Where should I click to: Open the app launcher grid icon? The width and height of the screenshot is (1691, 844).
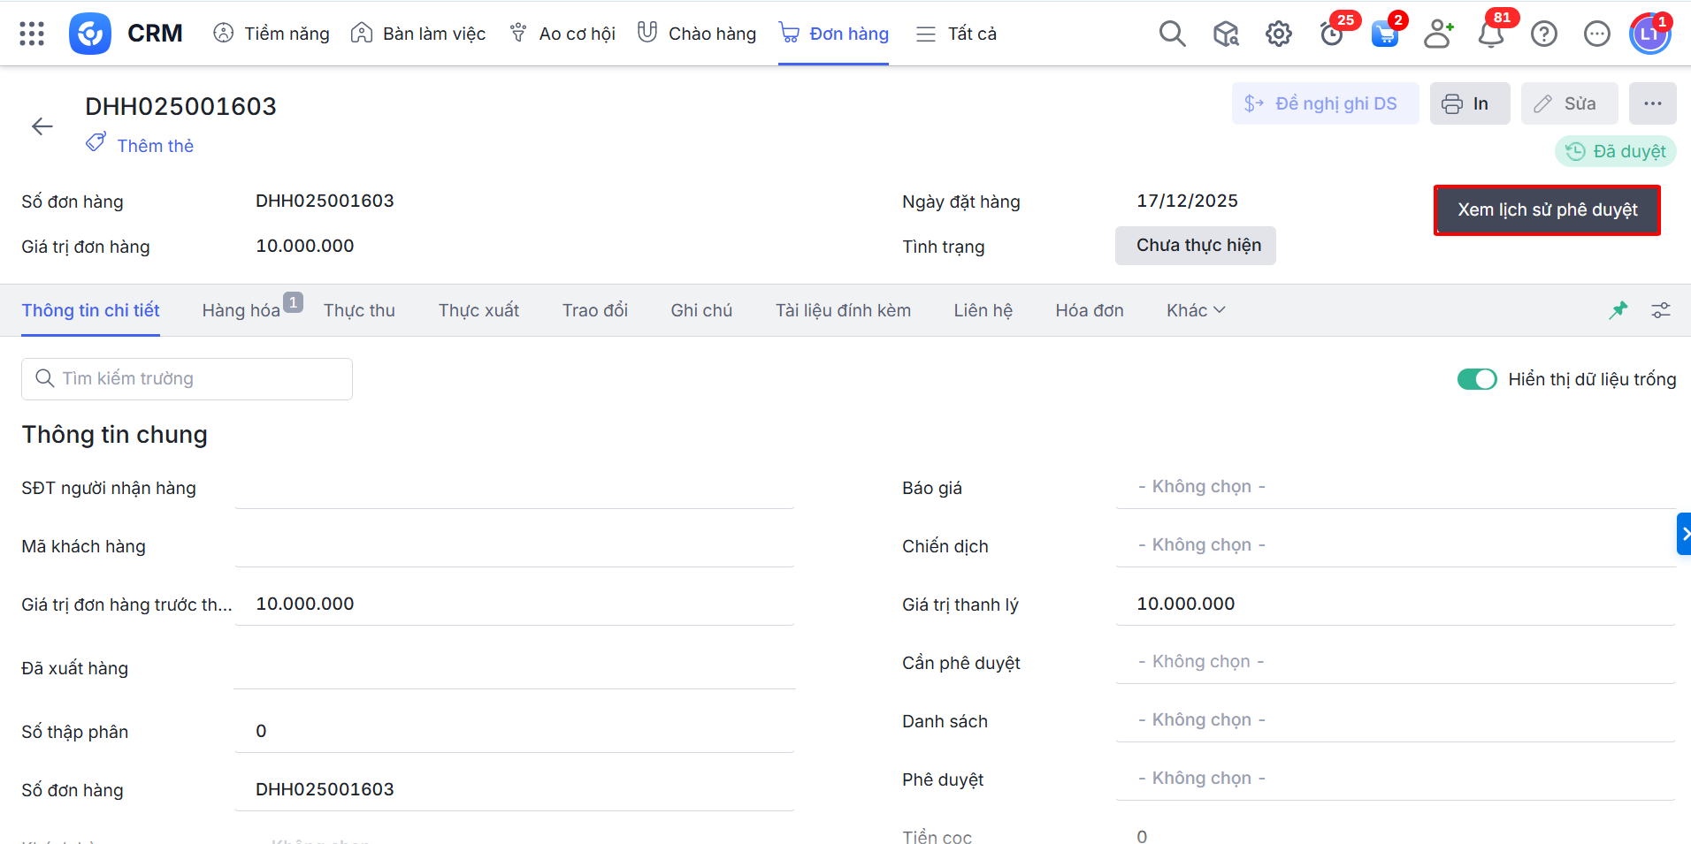point(32,34)
